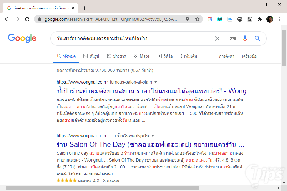
Task: Switch to the วิดีโอ videos tab
Action: pyautogui.click(x=165, y=56)
